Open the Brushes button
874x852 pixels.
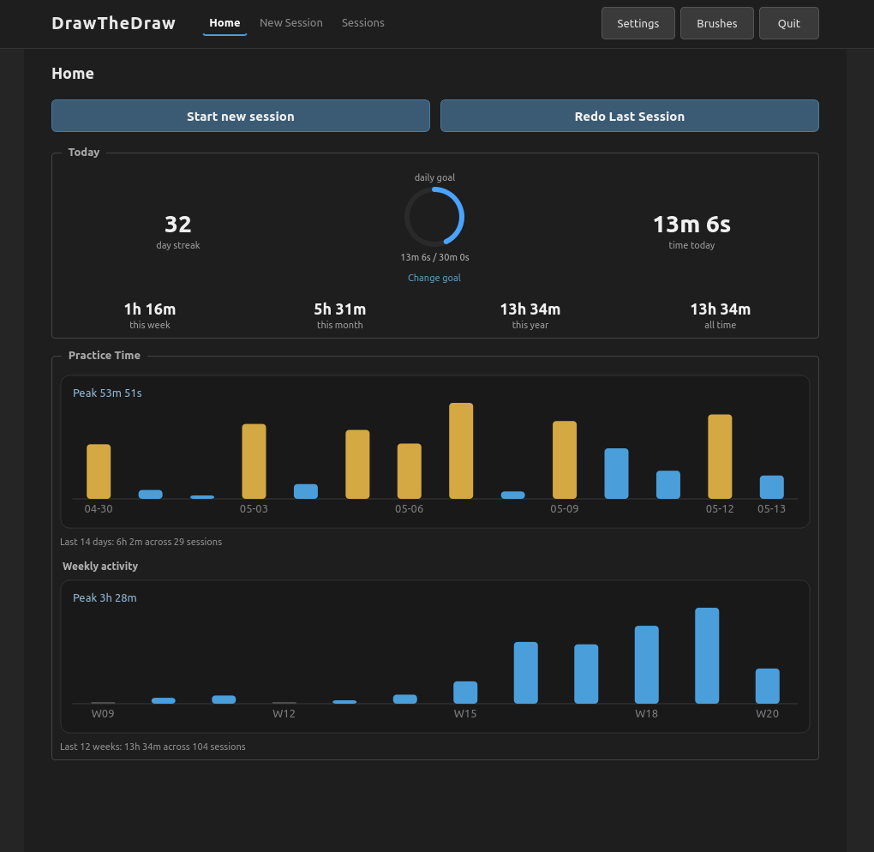717,23
